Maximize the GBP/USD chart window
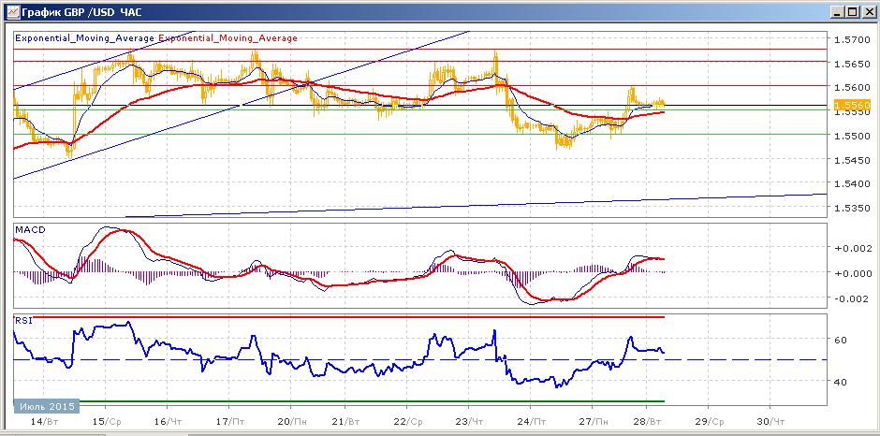This screenshot has width=880, height=436. [x=852, y=12]
